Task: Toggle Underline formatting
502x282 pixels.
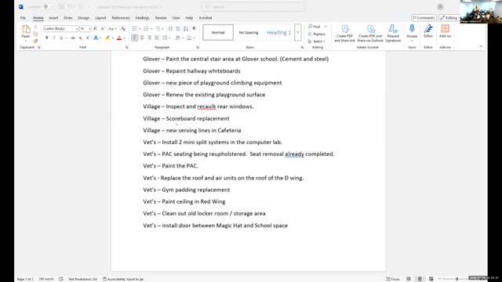Action: (x=61, y=38)
